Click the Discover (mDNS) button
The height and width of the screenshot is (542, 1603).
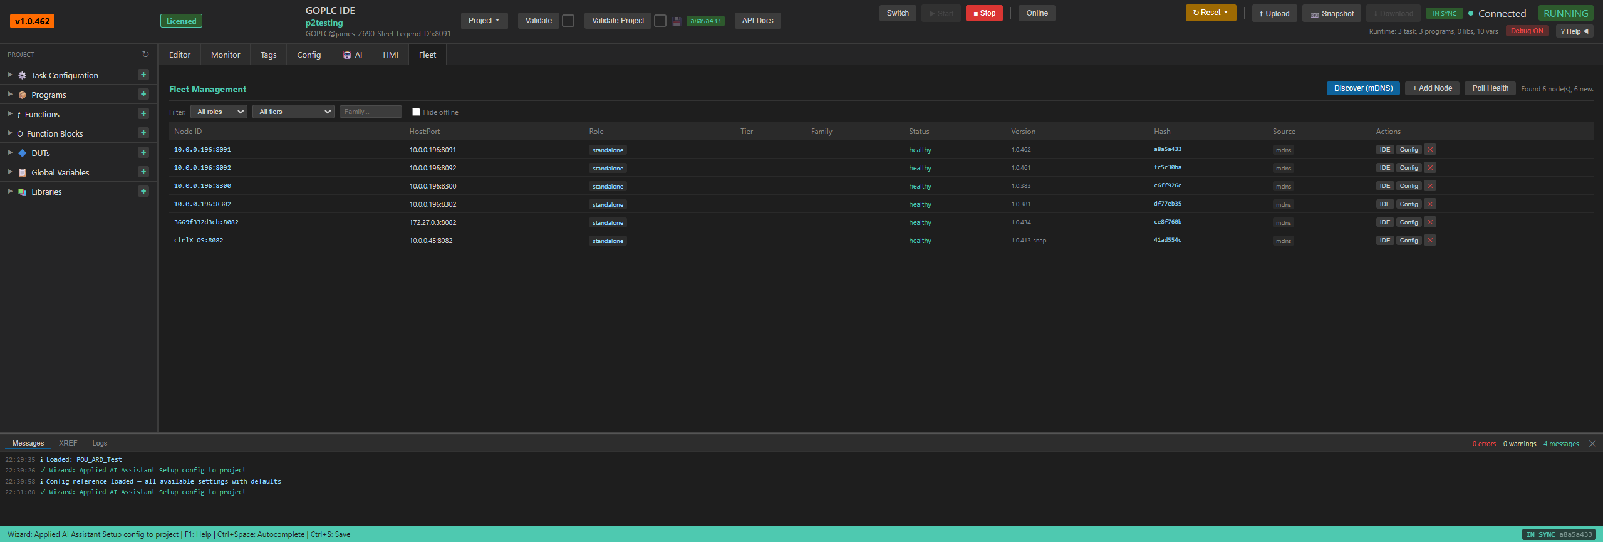[x=1363, y=88]
